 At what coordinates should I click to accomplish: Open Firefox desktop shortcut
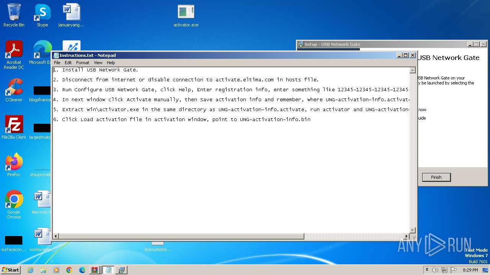tap(14, 165)
